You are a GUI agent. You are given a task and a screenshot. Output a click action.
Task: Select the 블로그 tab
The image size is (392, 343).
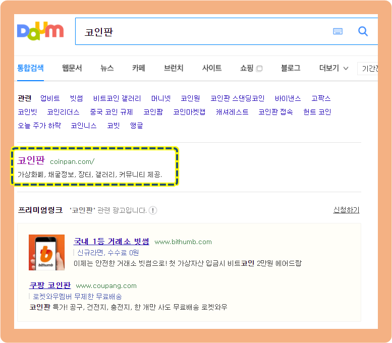(291, 68)
